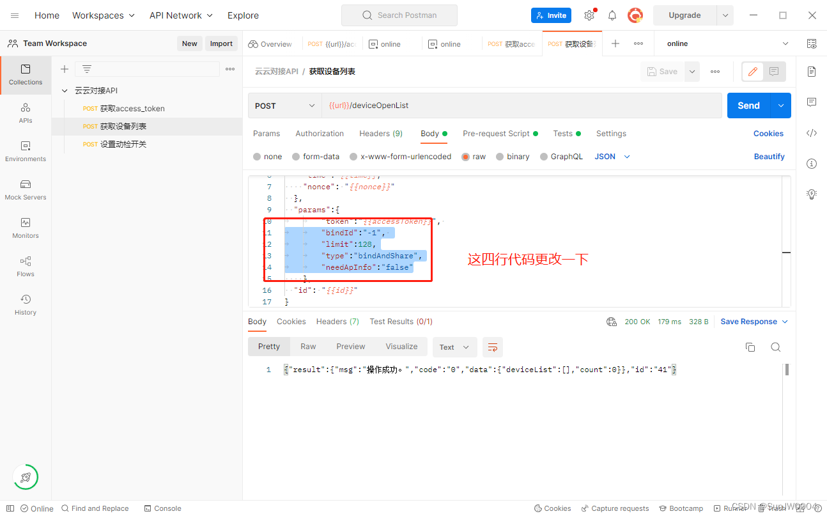This screenshot has height=516, width=827.
Task: Switch to edit mode pencil icon
Action: [x=753, y=72]
